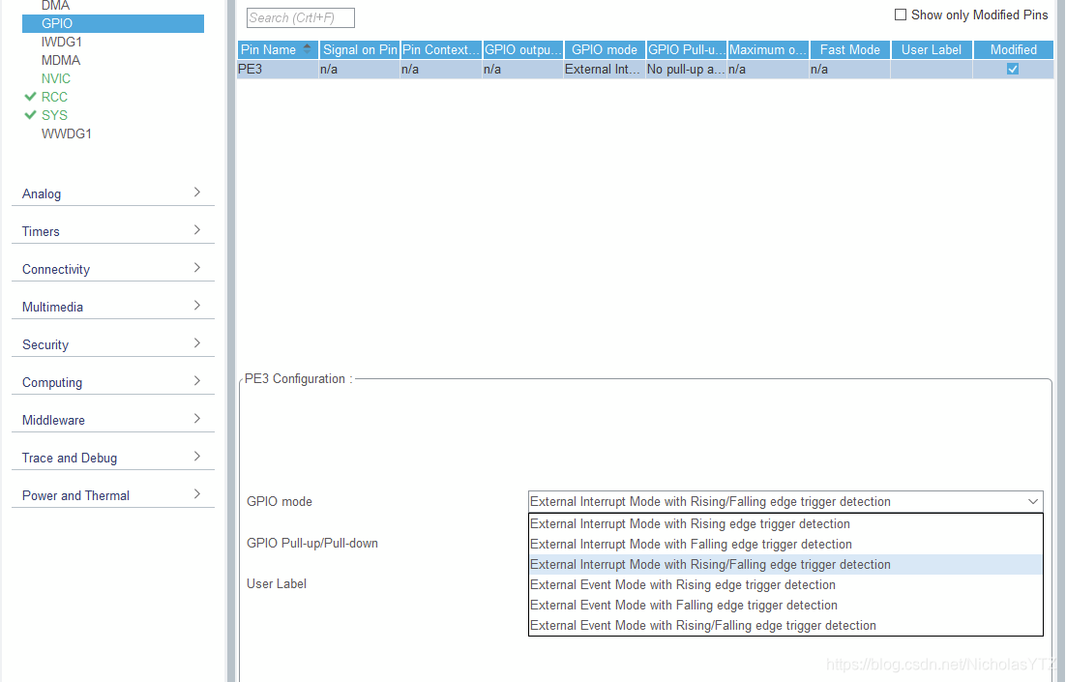Screen dimensions: 1066x682
Task: Expand the Security category
Action: click(x=113, y=344)
